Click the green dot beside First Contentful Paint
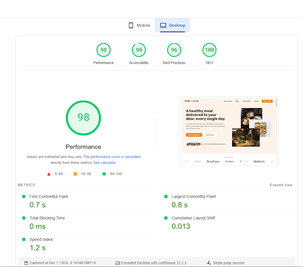Viewport: 303px width, 267px height. tap(24, 196)
